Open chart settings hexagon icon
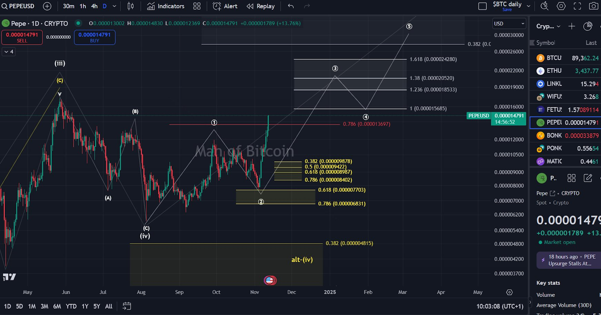 pos(561,6)
